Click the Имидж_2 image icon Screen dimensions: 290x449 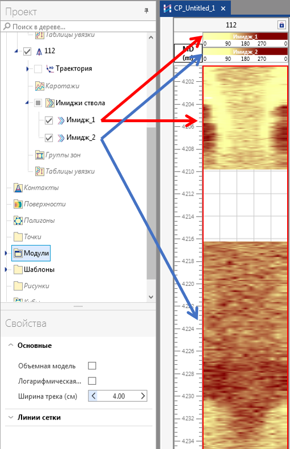point(61,138)
